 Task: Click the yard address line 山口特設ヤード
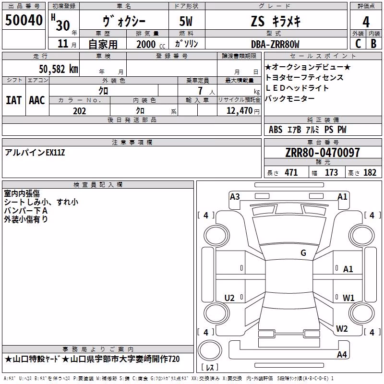click(x=92, y=359)
